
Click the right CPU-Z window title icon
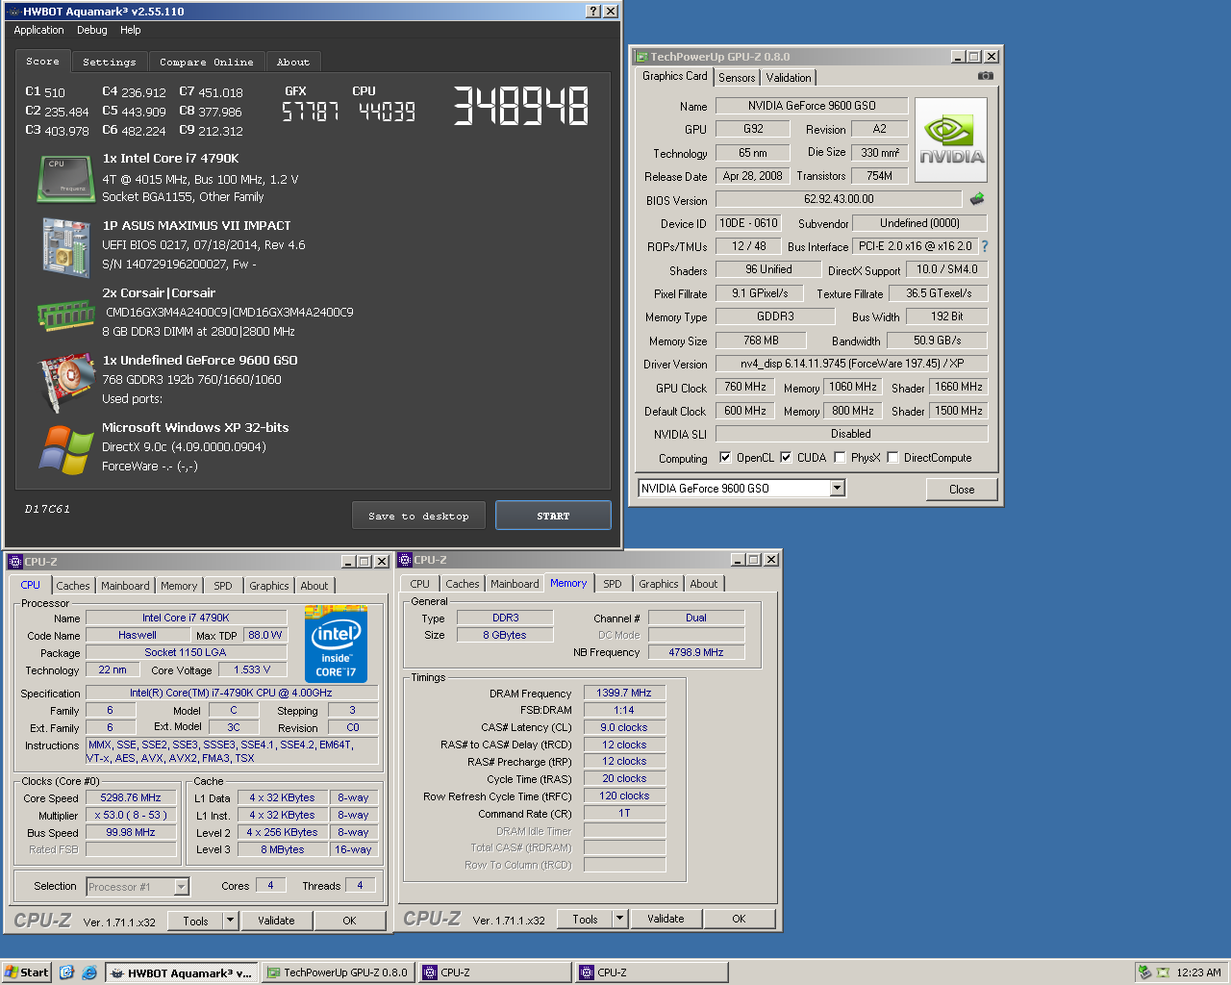406,560
